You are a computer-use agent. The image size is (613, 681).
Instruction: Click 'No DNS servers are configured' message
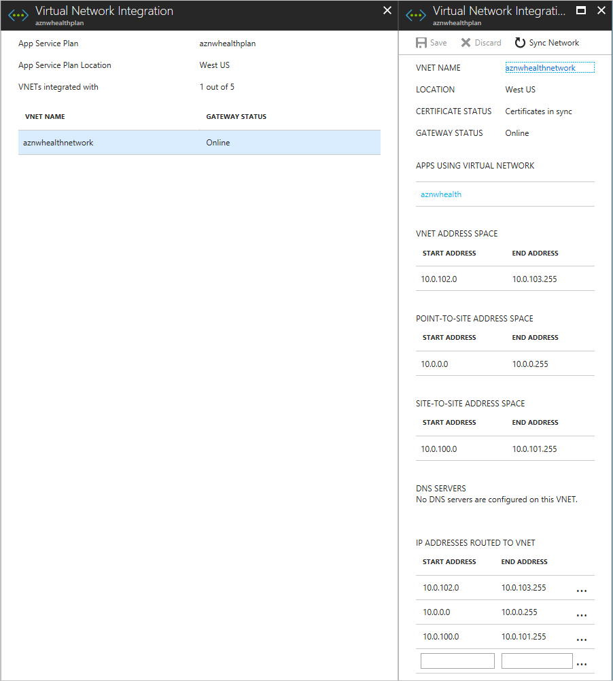pyautogui.click(x=497, y=500)
